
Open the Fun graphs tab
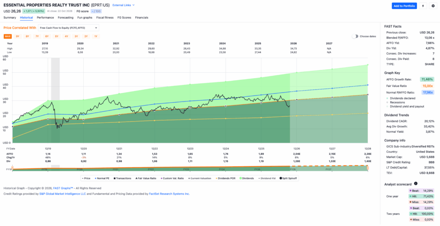tap(85, 18)
